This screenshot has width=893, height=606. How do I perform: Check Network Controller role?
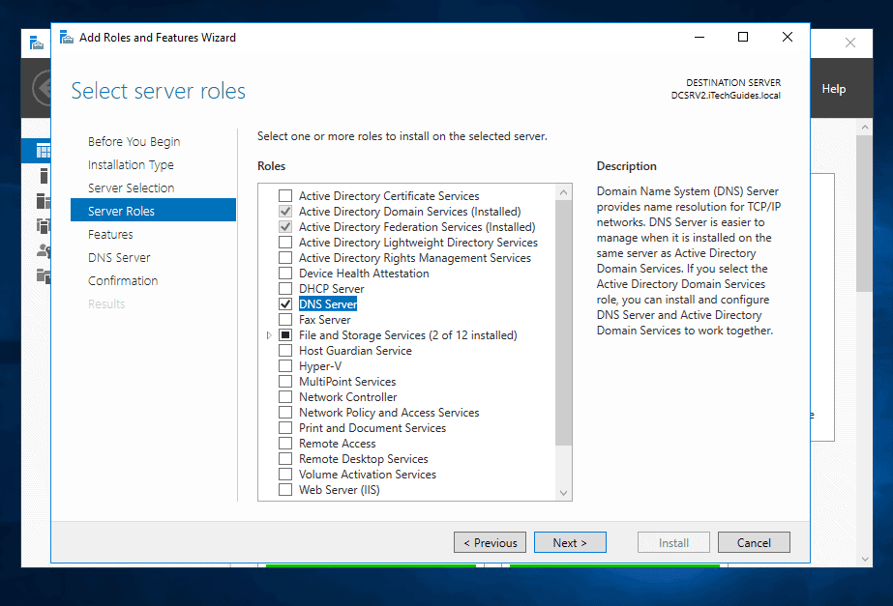285,397
